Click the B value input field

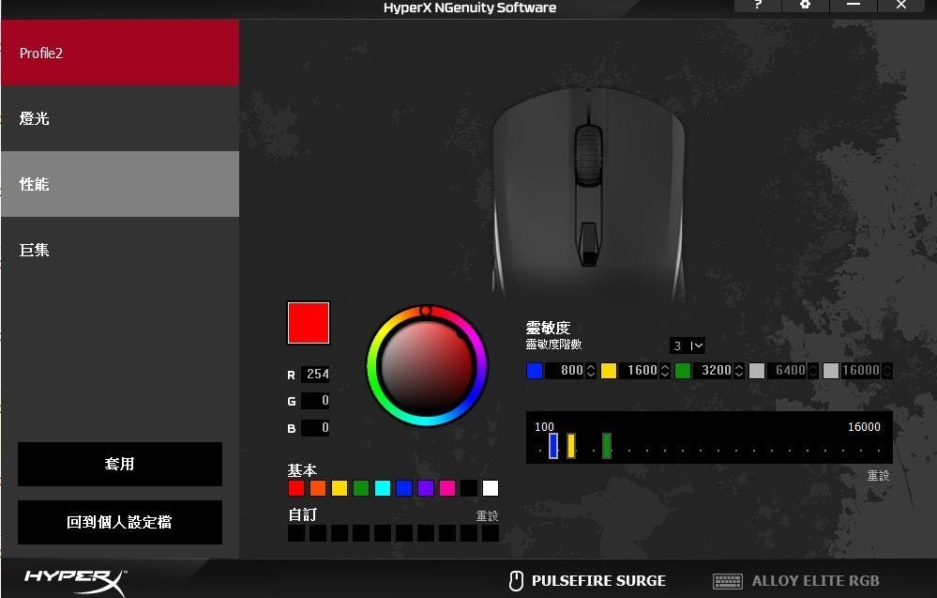[x=315, y=427]
